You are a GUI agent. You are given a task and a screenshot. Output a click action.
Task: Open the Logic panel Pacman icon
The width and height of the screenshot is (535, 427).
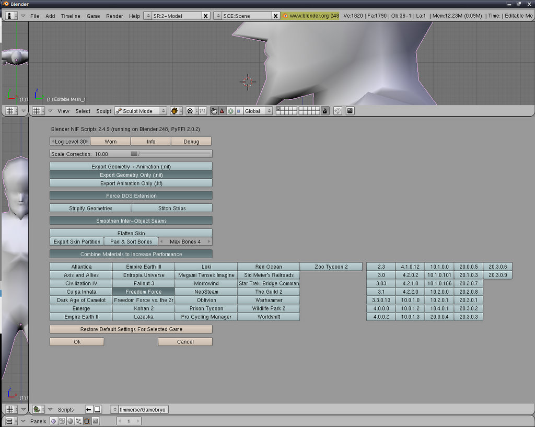click(53, 421)
